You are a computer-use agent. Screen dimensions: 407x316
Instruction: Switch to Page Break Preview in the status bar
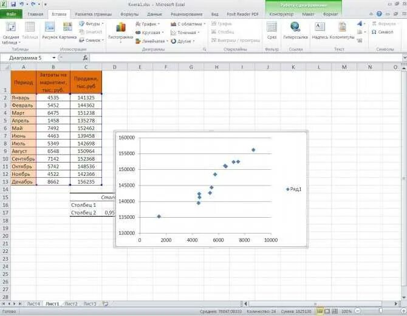point(335,311)
